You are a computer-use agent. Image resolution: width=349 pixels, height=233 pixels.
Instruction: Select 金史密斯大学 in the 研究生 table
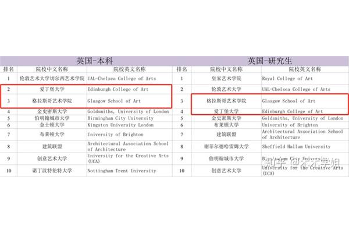coord(226,118)
